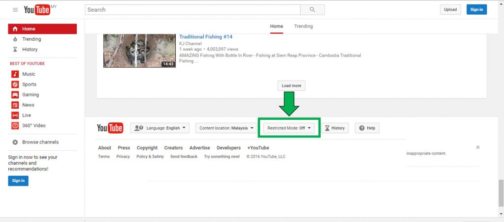Image resolution: width=504 pixels, height=222 pixels.
Task: Open Gaming in the sidebar
Action: tap(30, 95)
